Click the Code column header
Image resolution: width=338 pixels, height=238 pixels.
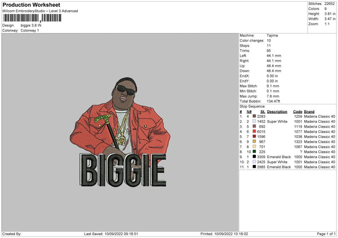pyautogui.click(x=297, y=112)
